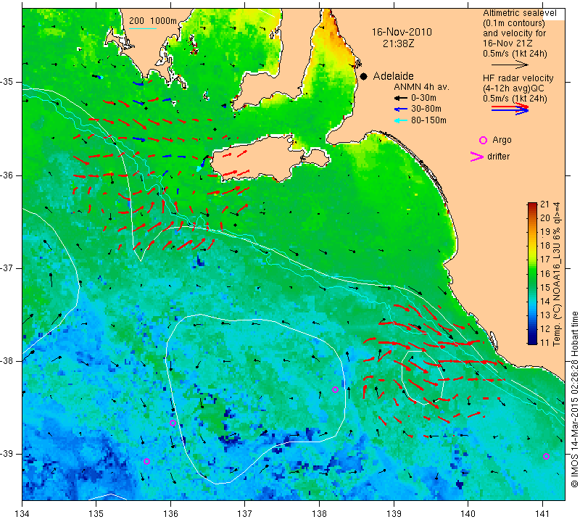Click the drifter legend label
Image resolution: width=580 pixels, height=522 pixels.
(x=498, y=157)
